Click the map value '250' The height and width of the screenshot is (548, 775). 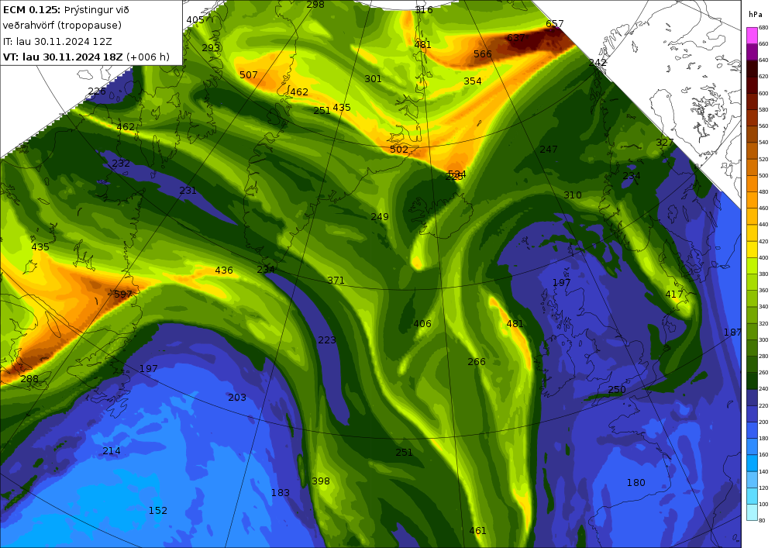(x=617, y=389)
